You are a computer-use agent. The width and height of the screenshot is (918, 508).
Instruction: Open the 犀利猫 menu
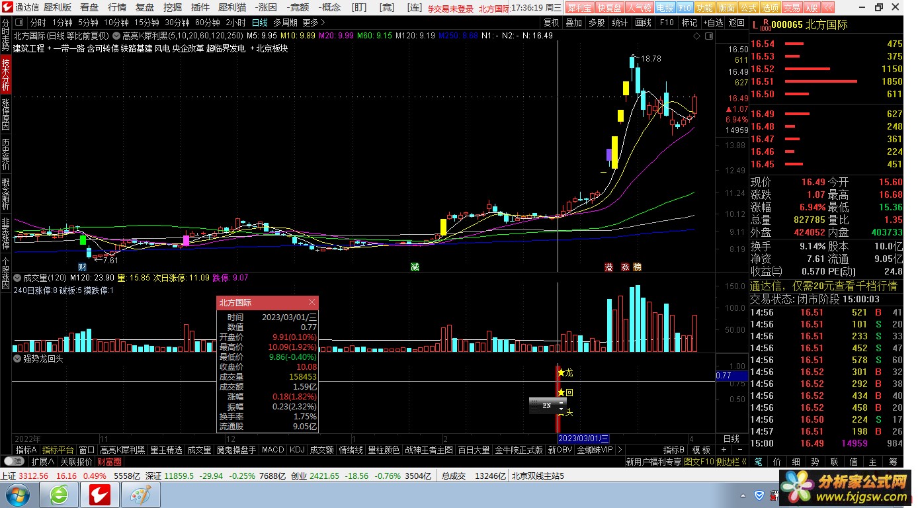[x=232, y=8]
